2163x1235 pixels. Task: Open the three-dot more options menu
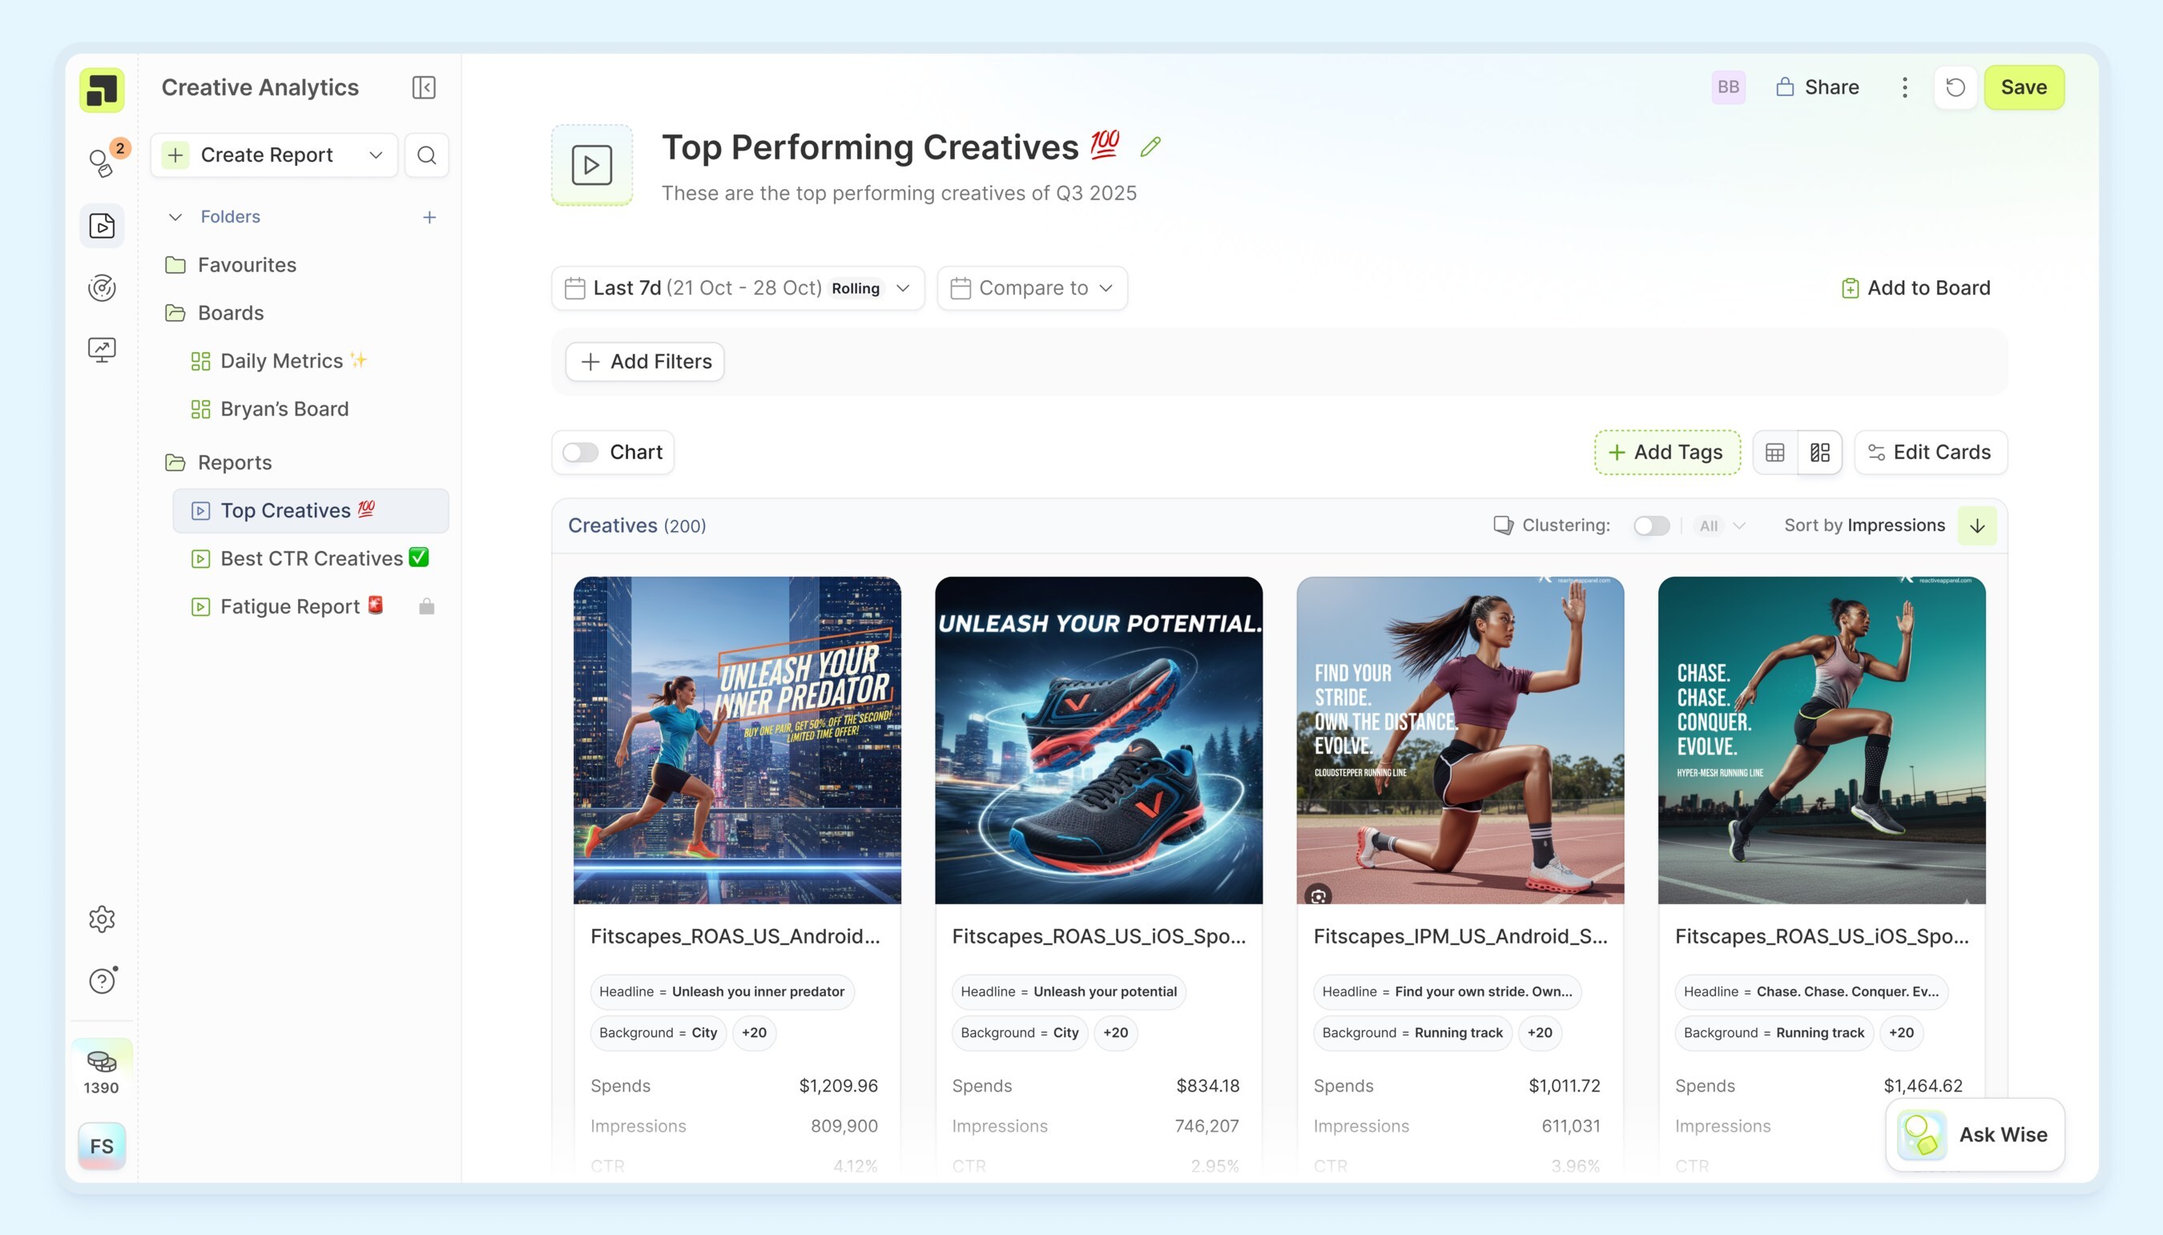[1904, 87]
